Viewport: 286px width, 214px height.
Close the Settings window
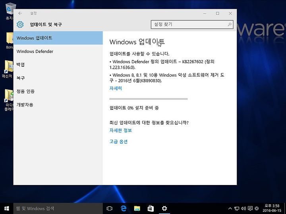tap(230, 13)
